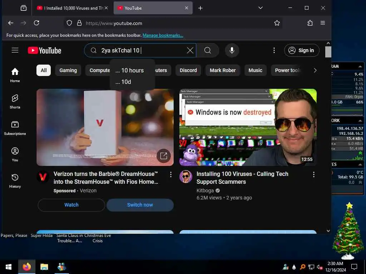Screen dimensions: 366x274
Task: Click the muted volume tray icon
Action: [320, 267]
